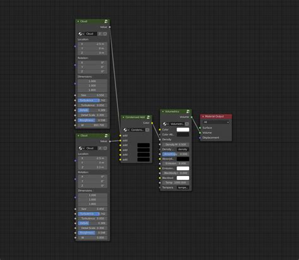Screen dimensions: 299x260
Task: Click user count button in bottom Cloud node
Action: click(x=100, y=148)
